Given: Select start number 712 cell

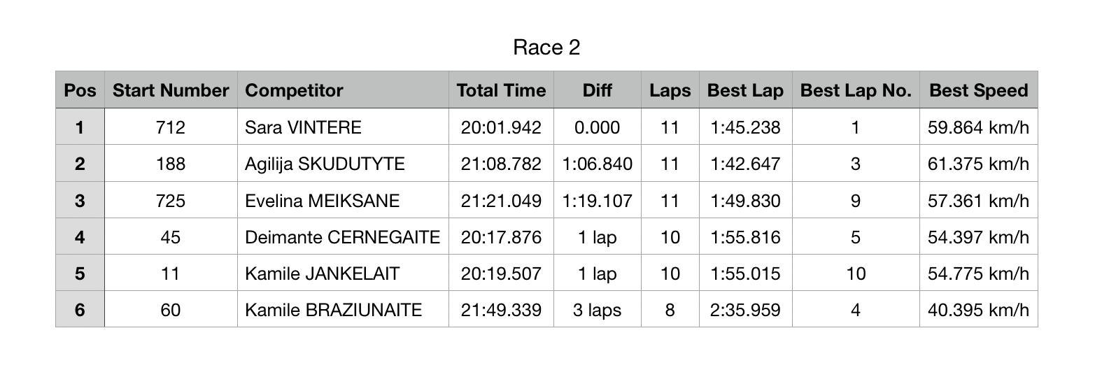Looking at the screenshot, I should click(x=171, y=127).
